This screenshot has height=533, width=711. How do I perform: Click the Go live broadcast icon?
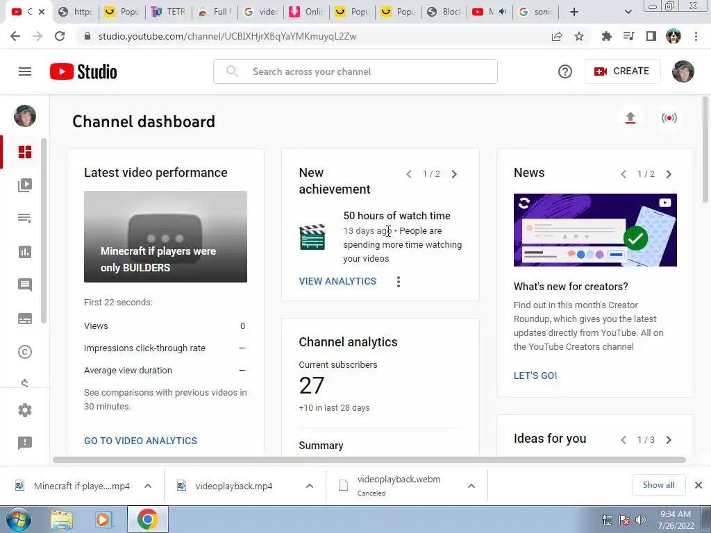point(669,118)
